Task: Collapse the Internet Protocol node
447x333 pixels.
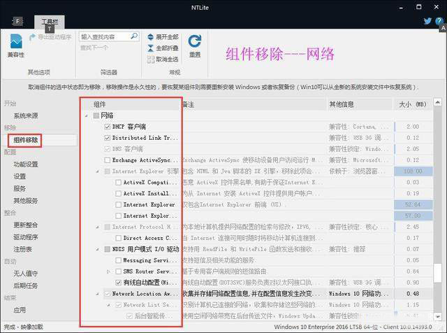Action: [x=98, y=227]
